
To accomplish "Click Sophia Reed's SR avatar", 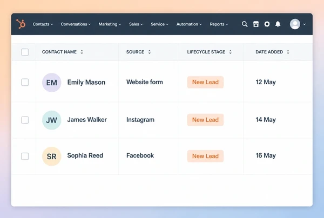I will (x=52, y=156).
